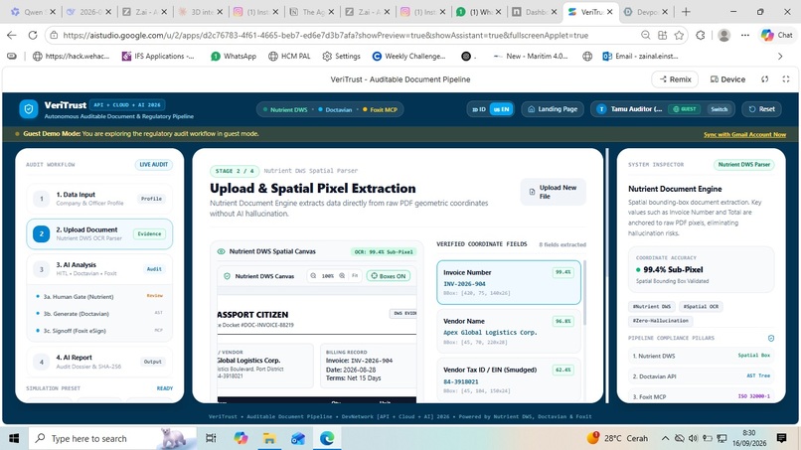Click the browser back arrow
The height and width of the screenshot is (450, 801).
[12, 35]
